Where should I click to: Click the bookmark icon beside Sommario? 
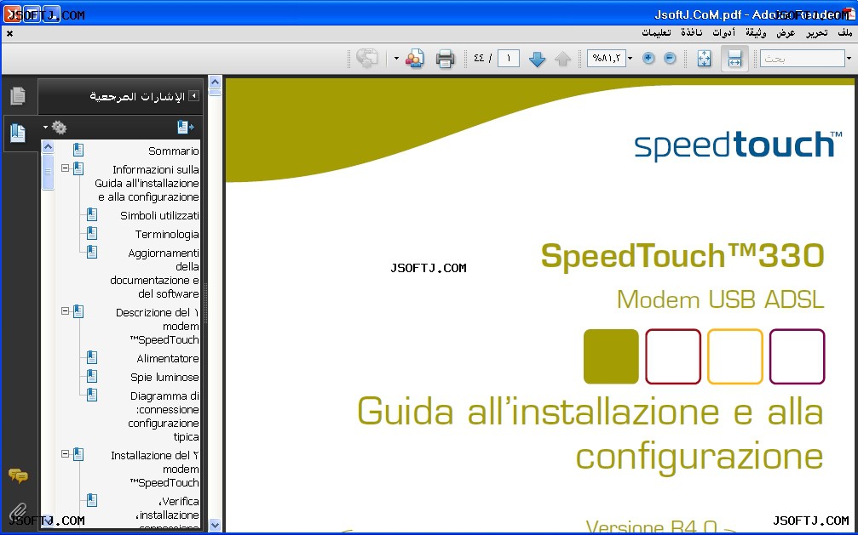point(78,150)
